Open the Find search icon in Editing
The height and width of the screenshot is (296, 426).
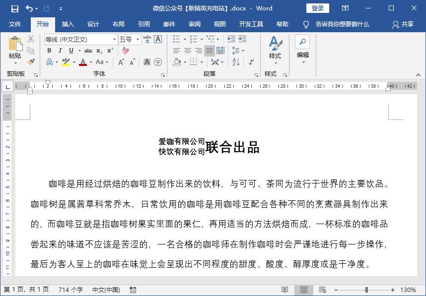pyautogui.click(x=302, y=42)
